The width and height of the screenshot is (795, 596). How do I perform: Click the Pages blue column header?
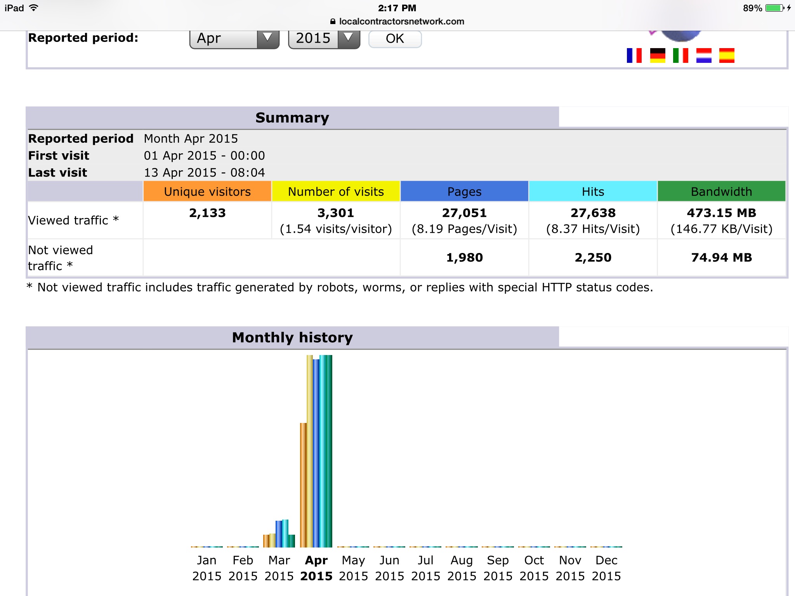464,192
